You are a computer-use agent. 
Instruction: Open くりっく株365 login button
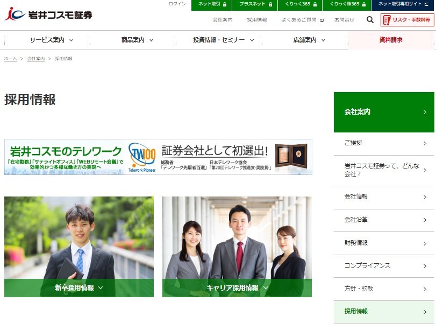[347, 5]
